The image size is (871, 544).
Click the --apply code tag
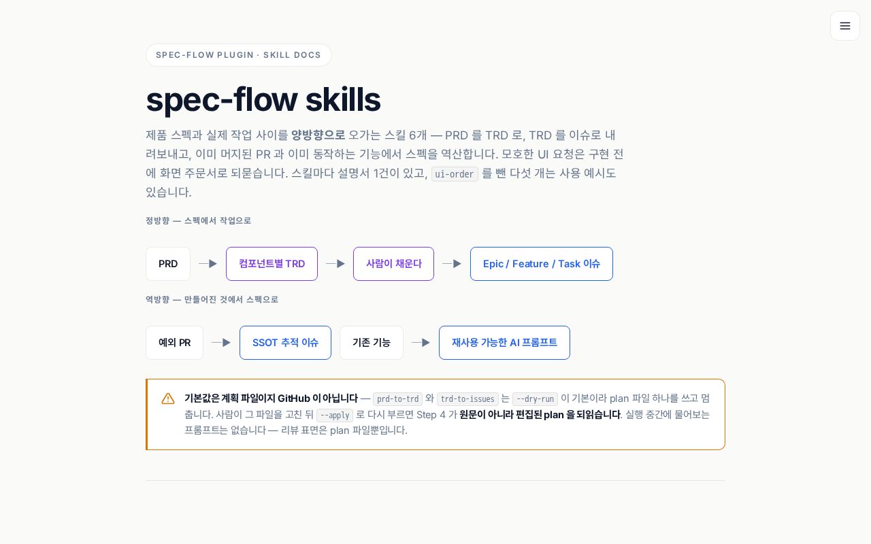335,415
